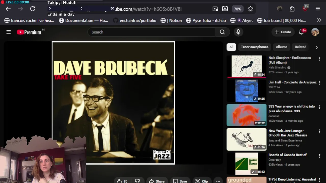Click the Dave Brubeck Take Five video player
The height and width of the screenshot is (183, 326).
113,103
